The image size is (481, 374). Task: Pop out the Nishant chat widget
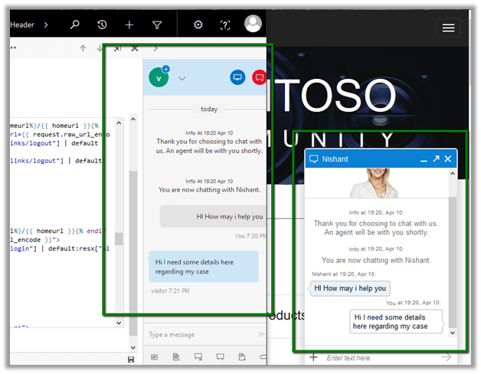click(436, 159)
